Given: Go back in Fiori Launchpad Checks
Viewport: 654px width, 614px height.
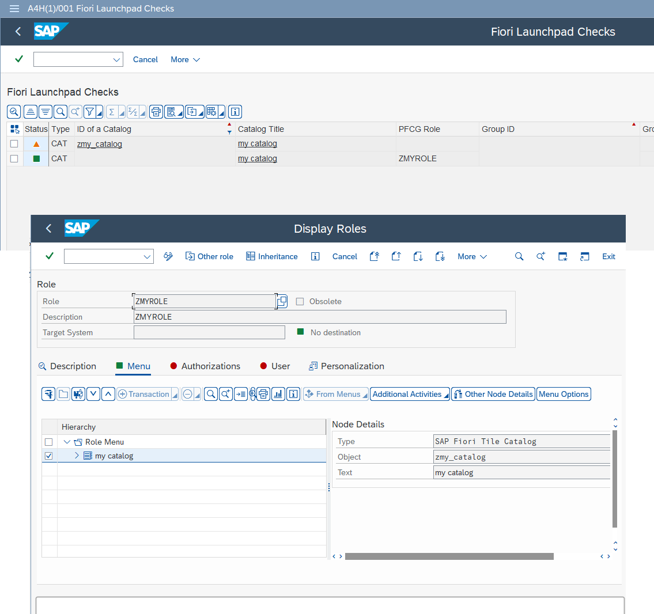Looking at the screenshot, I should 18,31.
